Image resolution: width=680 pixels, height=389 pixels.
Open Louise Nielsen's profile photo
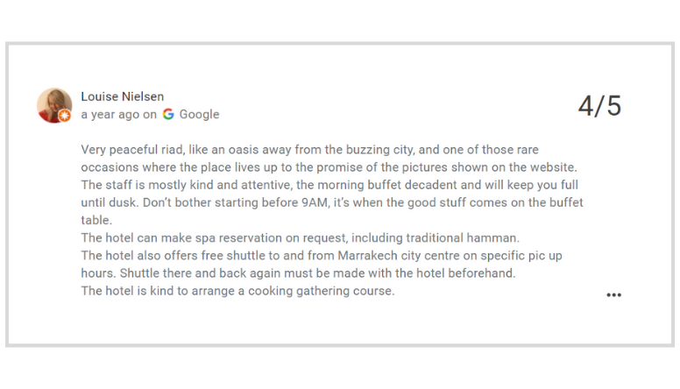tap(53, 105)
